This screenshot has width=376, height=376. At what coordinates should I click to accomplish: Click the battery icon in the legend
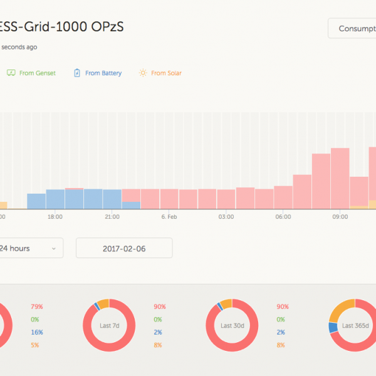[78, 73]
